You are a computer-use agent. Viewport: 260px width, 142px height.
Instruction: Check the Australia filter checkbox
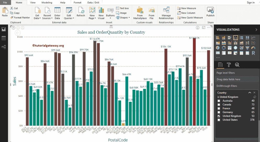pos(219,101)
